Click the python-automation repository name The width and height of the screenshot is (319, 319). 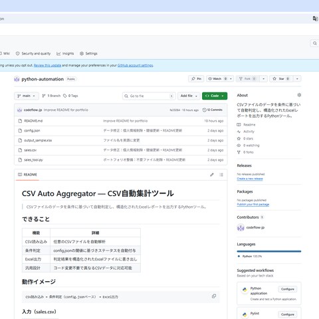43,79
